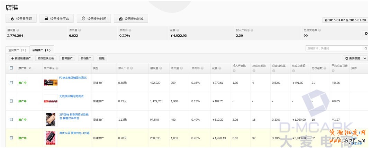Expand the arrow next to 更多数据
Screen dimensions: 369x148
tap(365, 58)
